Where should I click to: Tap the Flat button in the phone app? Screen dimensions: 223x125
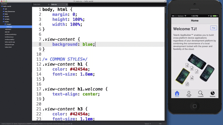tap(214, 28)
